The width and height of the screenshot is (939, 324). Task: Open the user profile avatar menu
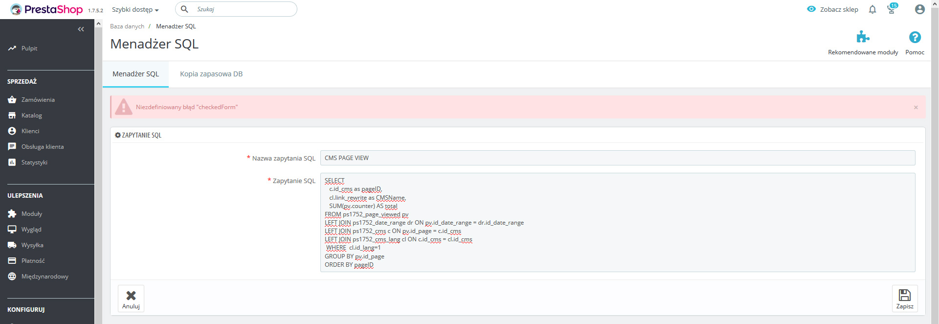920,9
